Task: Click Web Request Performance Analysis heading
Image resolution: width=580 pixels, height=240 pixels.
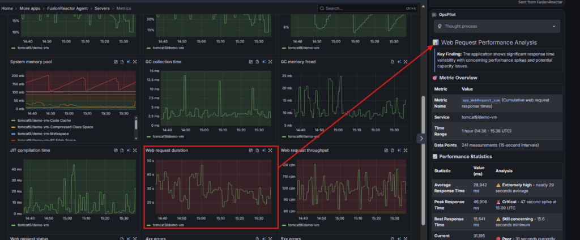Action: (x=489, y=42)
